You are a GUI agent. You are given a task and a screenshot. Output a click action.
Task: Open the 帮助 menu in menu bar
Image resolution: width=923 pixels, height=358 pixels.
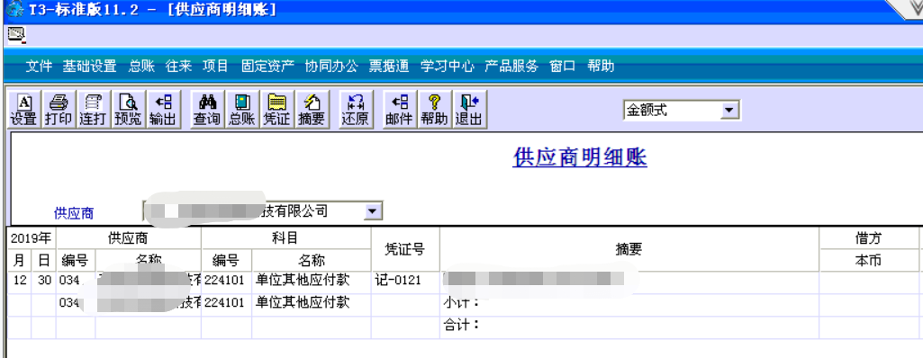[x=601, y=67]
